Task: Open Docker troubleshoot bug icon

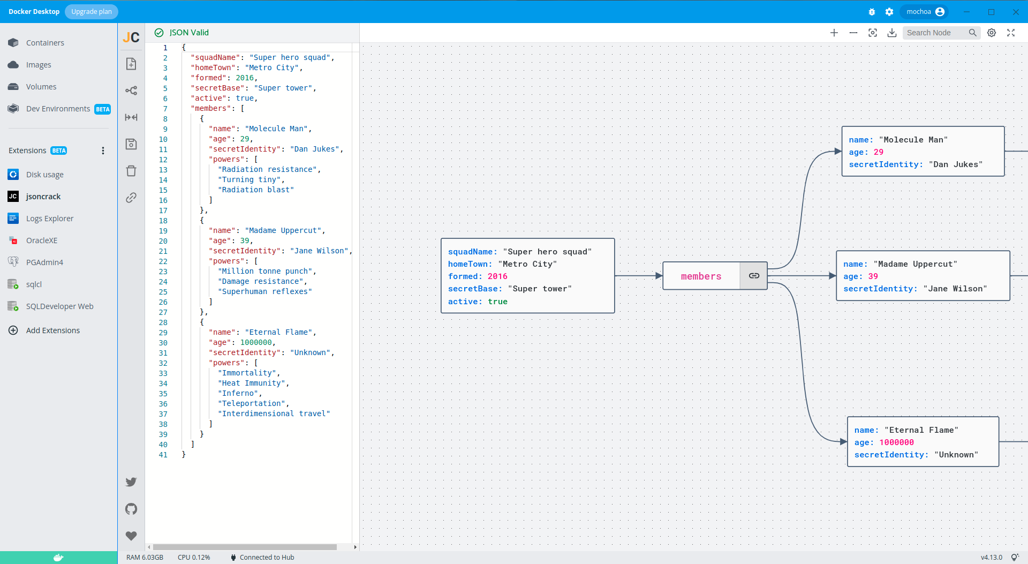Action: 872,12
